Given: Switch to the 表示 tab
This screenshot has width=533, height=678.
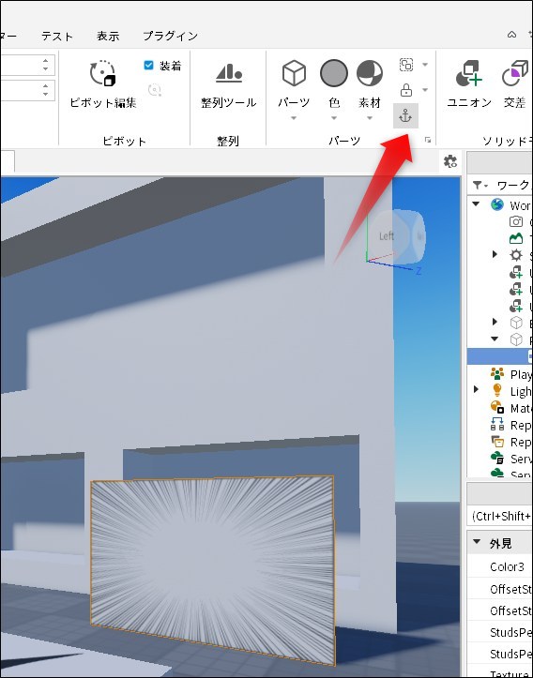Looking at the screenshot, I should point(108,36).
